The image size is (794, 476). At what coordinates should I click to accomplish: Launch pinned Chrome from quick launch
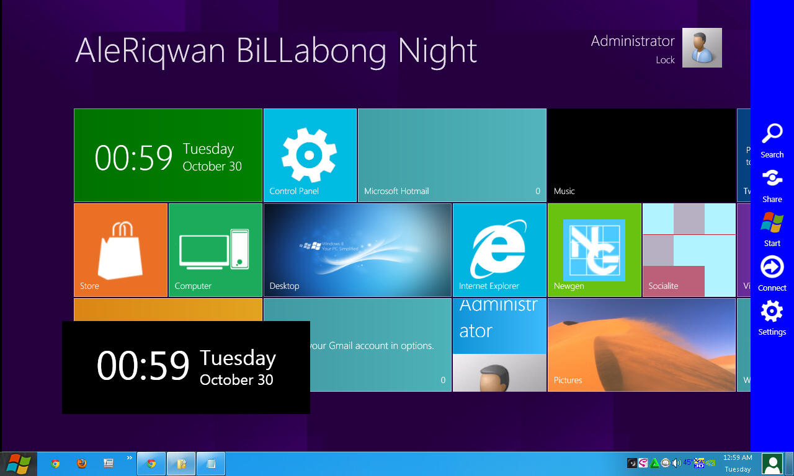(55, 464)
